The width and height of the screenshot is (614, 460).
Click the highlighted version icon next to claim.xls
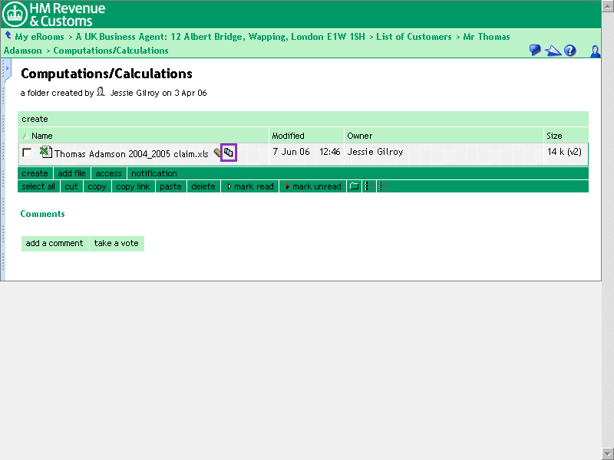(228, 153)
